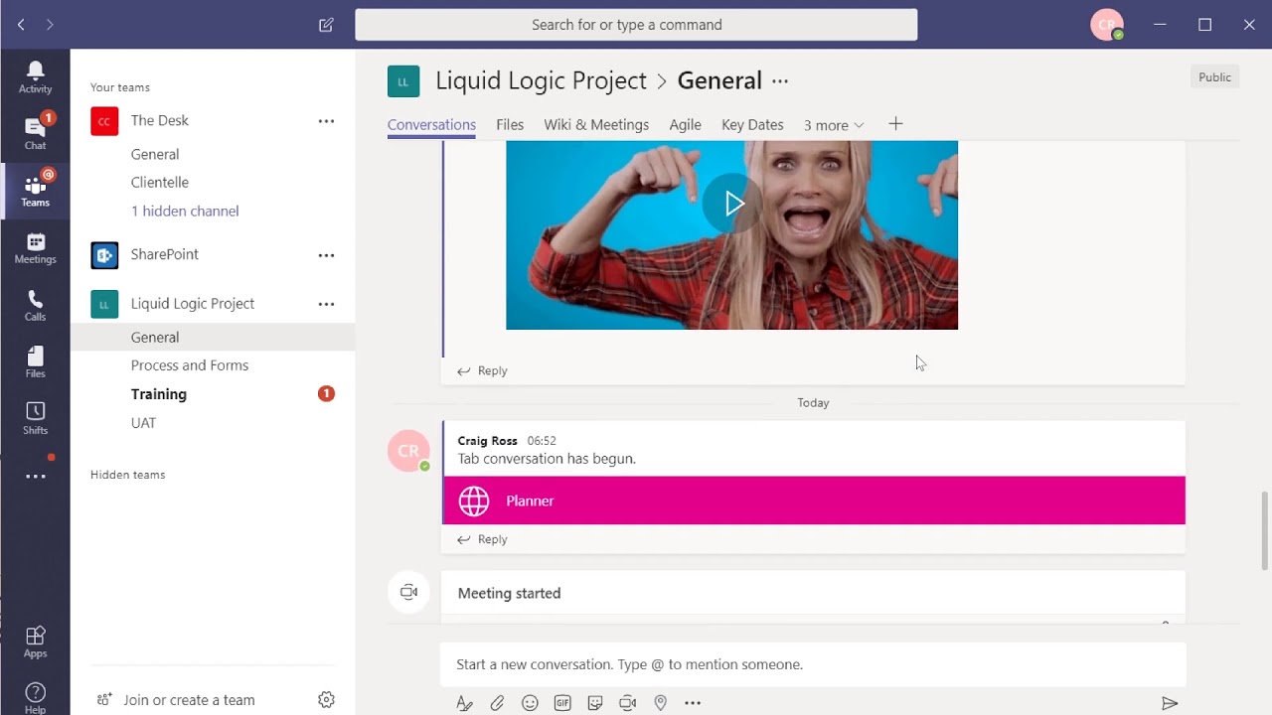The image size is (1272, 715).
Task: Open the sticker picker
Action: 595,703
